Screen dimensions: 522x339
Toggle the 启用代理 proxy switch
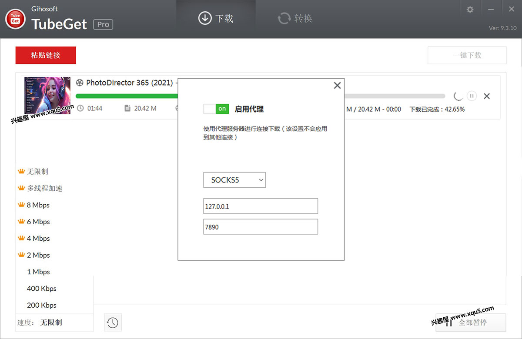pos(216,109)
